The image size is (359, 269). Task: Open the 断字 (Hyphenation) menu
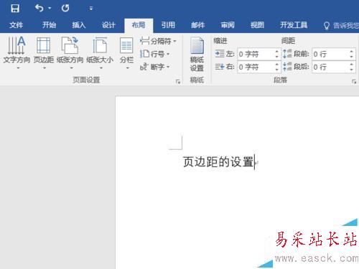[x=155, y=67]
